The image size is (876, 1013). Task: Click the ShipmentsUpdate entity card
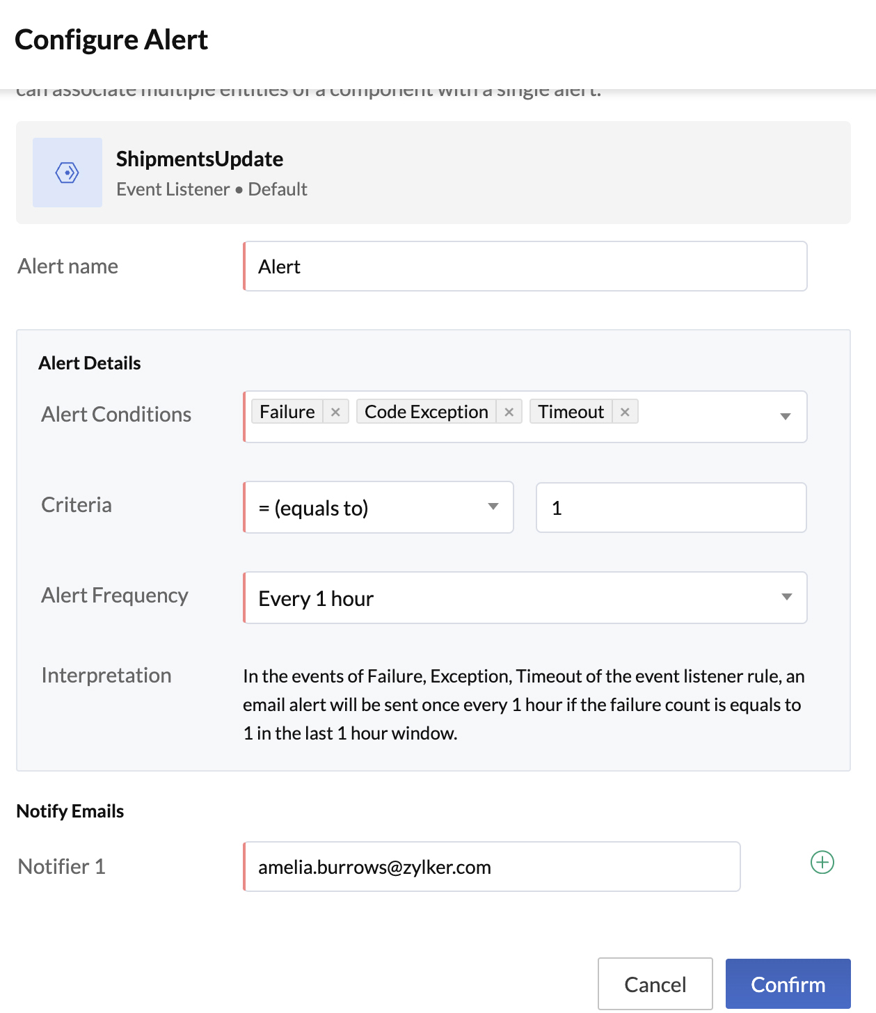coord(433,173)
